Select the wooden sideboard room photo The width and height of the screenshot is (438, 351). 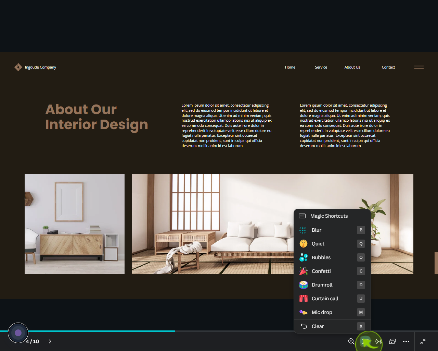click(x=75, y=224)
